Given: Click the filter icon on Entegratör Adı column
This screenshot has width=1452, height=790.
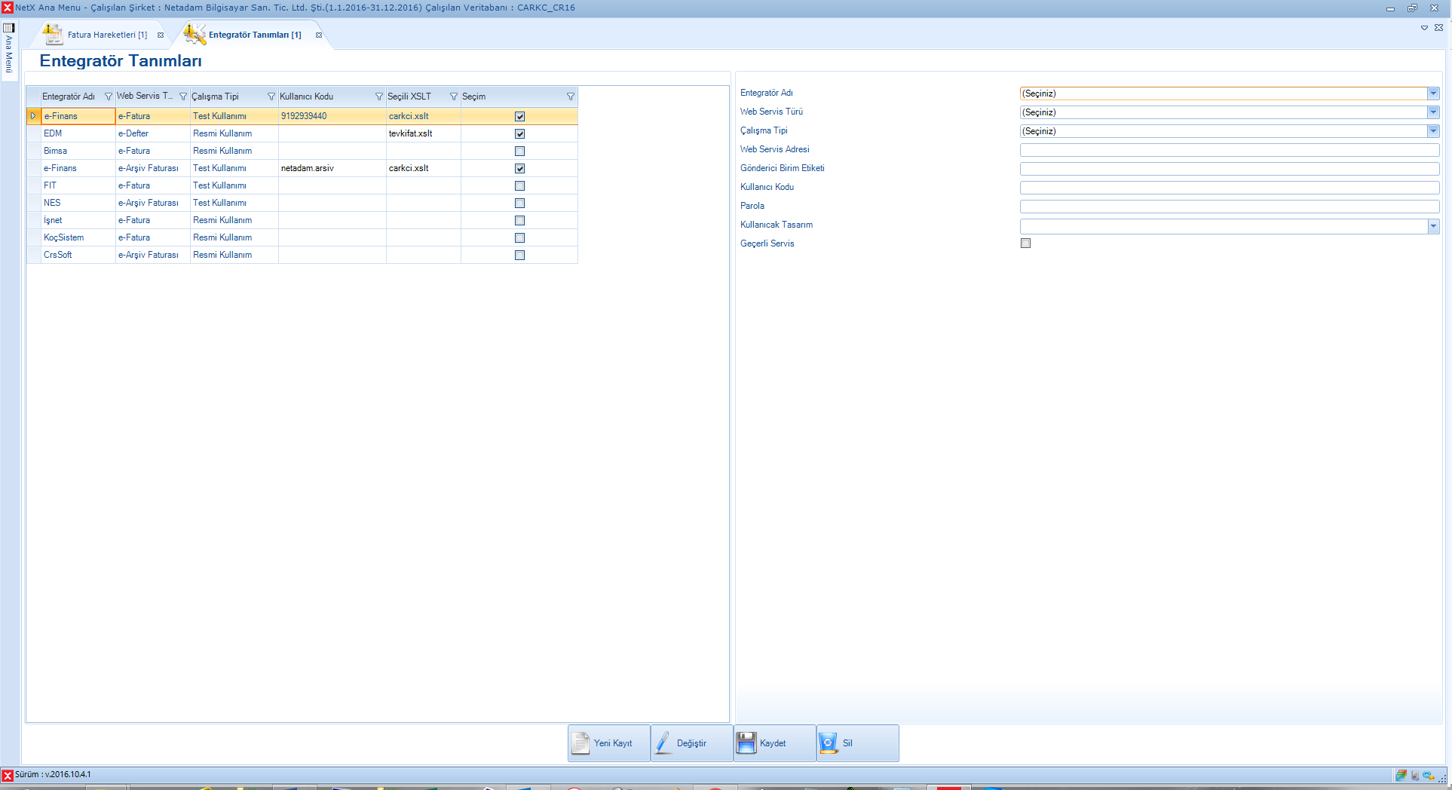Looking at the screenshot, I should pos(109,96).
